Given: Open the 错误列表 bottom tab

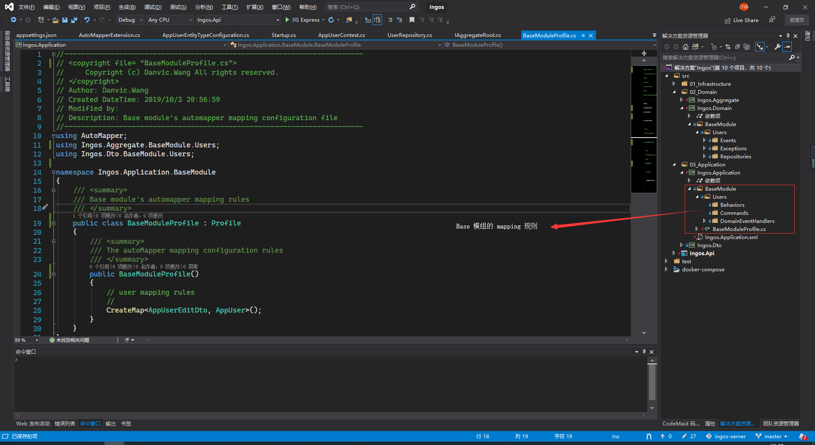Looking at the screenshot, I should 65,424.
